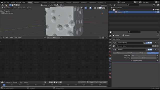Select the tweak select tool icon
Screen dimensions: 160x90
pos(7,5)
